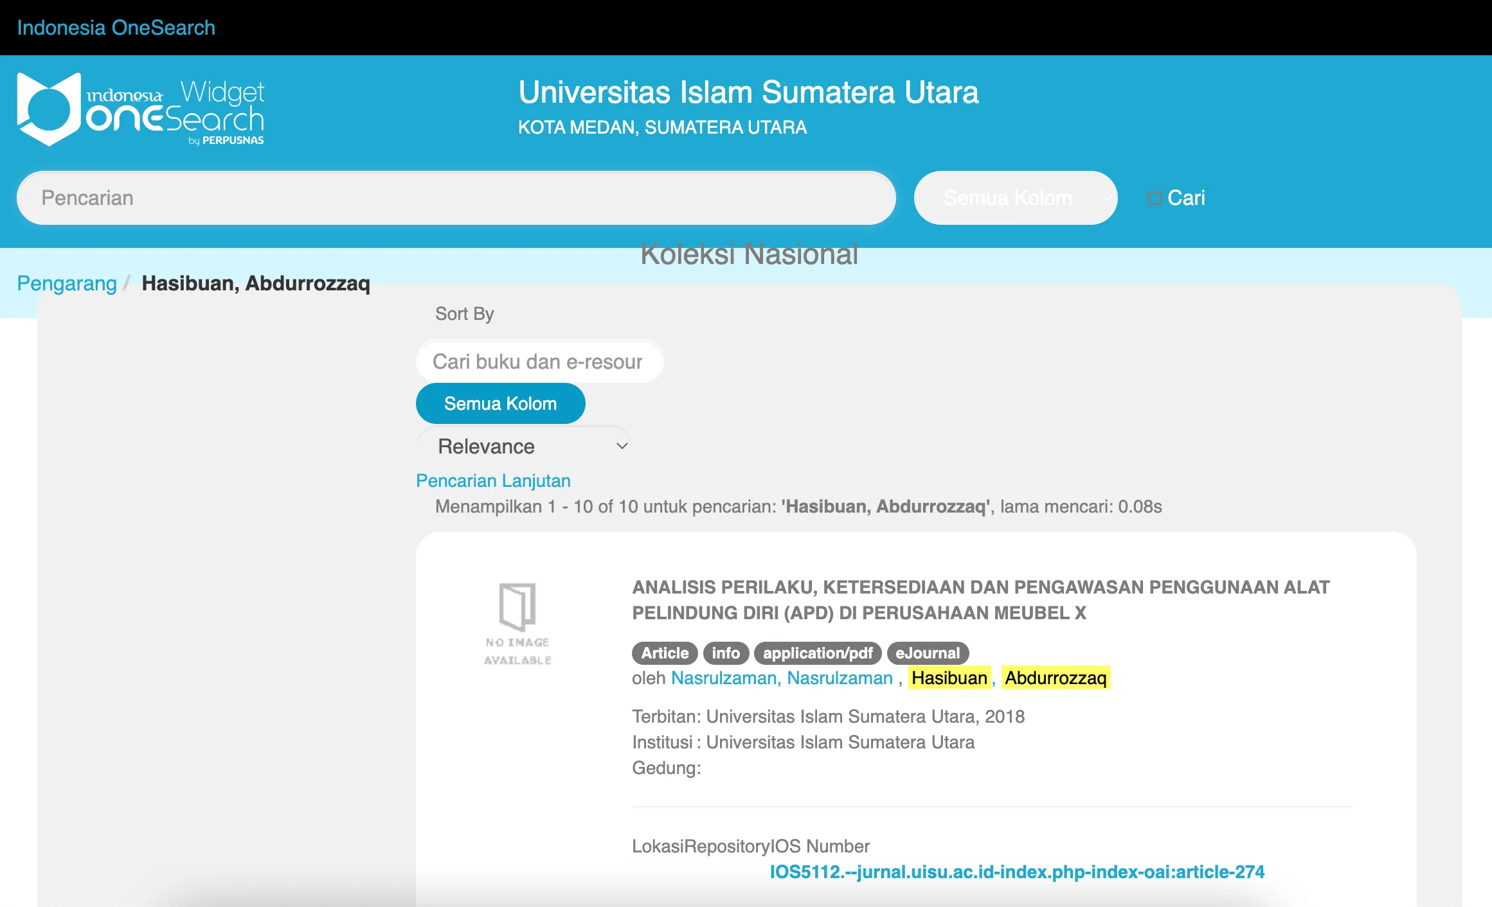Viewport: 1492px width, 907px height.
Task: Open author Nasrulzaman, Nasrulzaman link
Action: 782,678
